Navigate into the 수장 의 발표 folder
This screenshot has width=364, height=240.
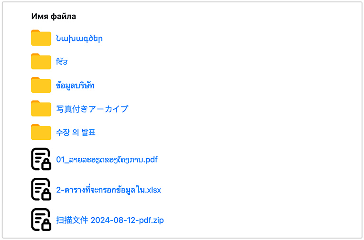pos(76,132)
